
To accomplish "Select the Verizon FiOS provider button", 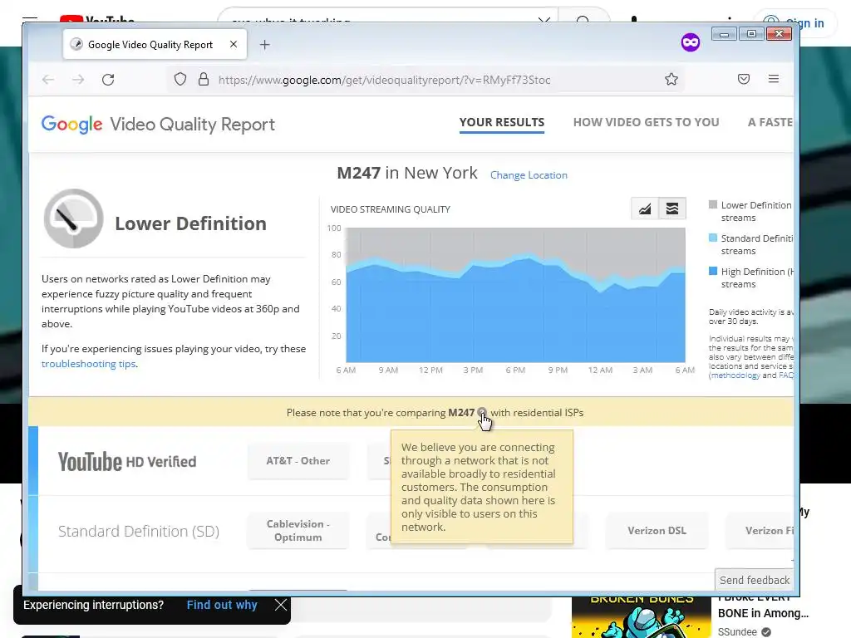I will point(760,531).
